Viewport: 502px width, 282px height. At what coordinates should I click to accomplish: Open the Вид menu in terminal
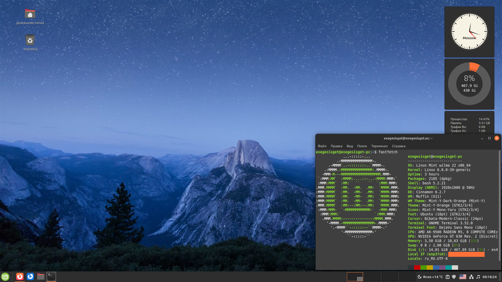point(350,146)
